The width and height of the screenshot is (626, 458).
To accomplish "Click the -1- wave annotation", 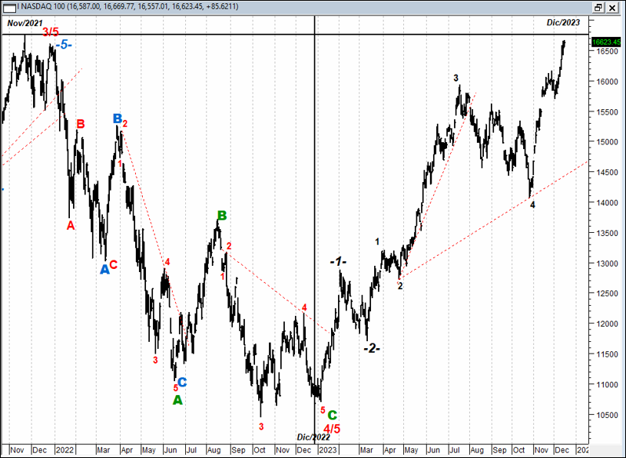I will click(x=338, y=261).
